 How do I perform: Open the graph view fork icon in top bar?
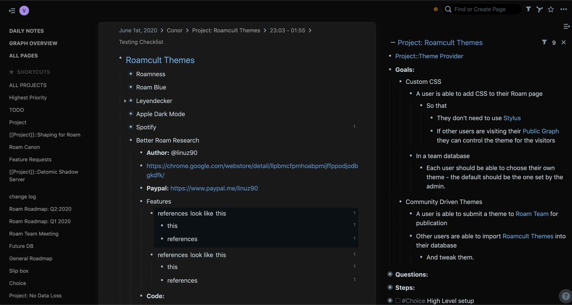[x=540, y=9]
